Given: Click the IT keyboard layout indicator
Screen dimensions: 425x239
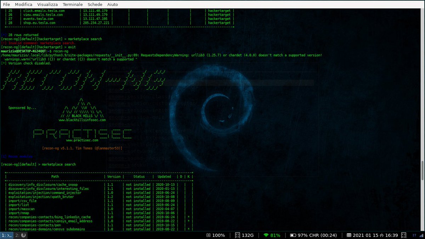Looking at the screenshot, I should (415, 235).
